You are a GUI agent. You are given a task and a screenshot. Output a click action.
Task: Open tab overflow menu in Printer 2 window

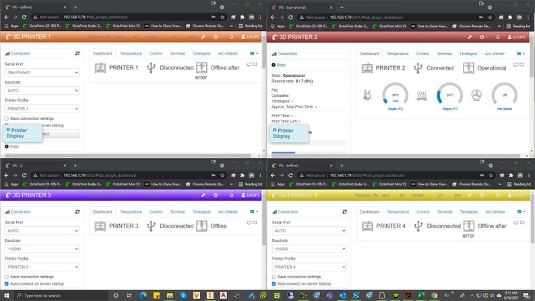tap(521, 54)
